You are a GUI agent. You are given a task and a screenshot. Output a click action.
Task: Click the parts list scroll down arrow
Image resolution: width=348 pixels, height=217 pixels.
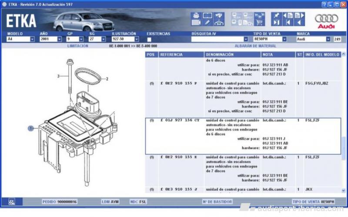pos(344,190)
